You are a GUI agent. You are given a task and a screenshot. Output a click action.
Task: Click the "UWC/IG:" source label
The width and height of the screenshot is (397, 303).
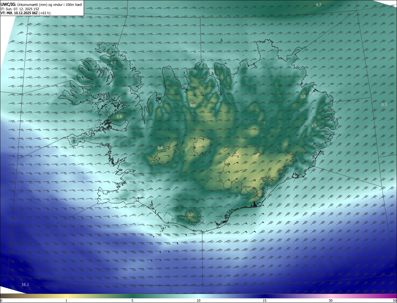[9, 4]
